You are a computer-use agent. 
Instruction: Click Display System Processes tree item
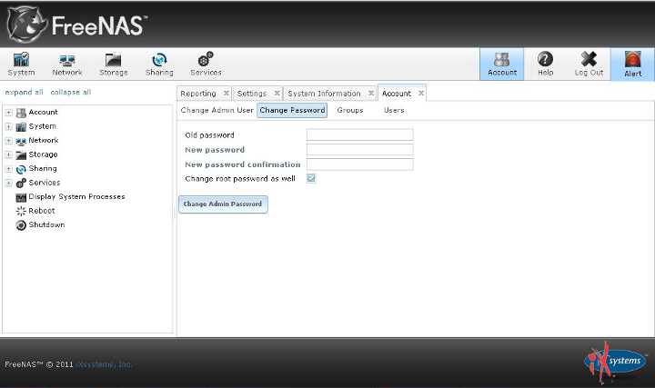[76, 196]
